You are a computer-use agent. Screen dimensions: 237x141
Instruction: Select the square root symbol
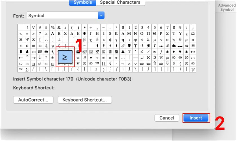point(110,63)
